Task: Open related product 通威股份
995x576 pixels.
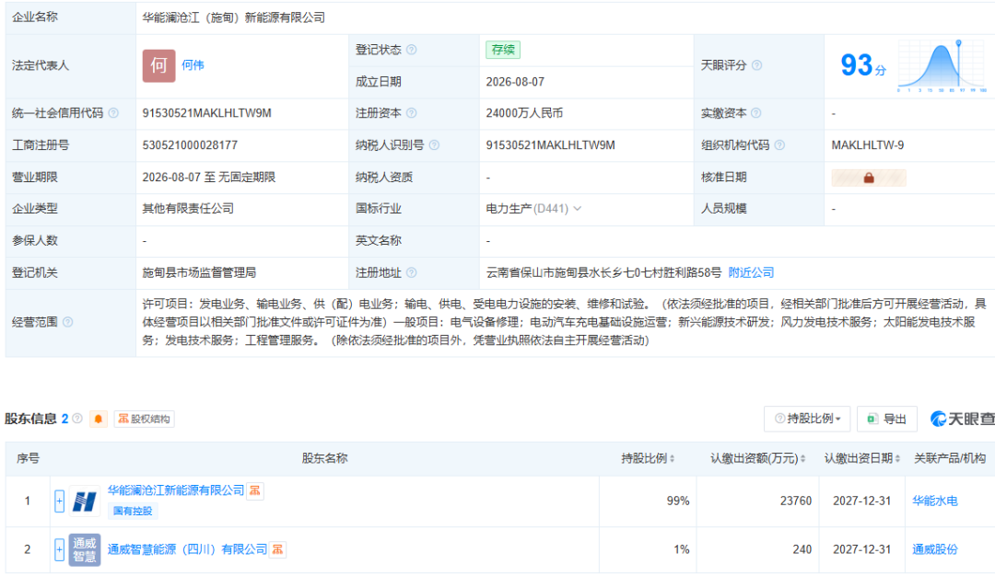Action: 935,549
